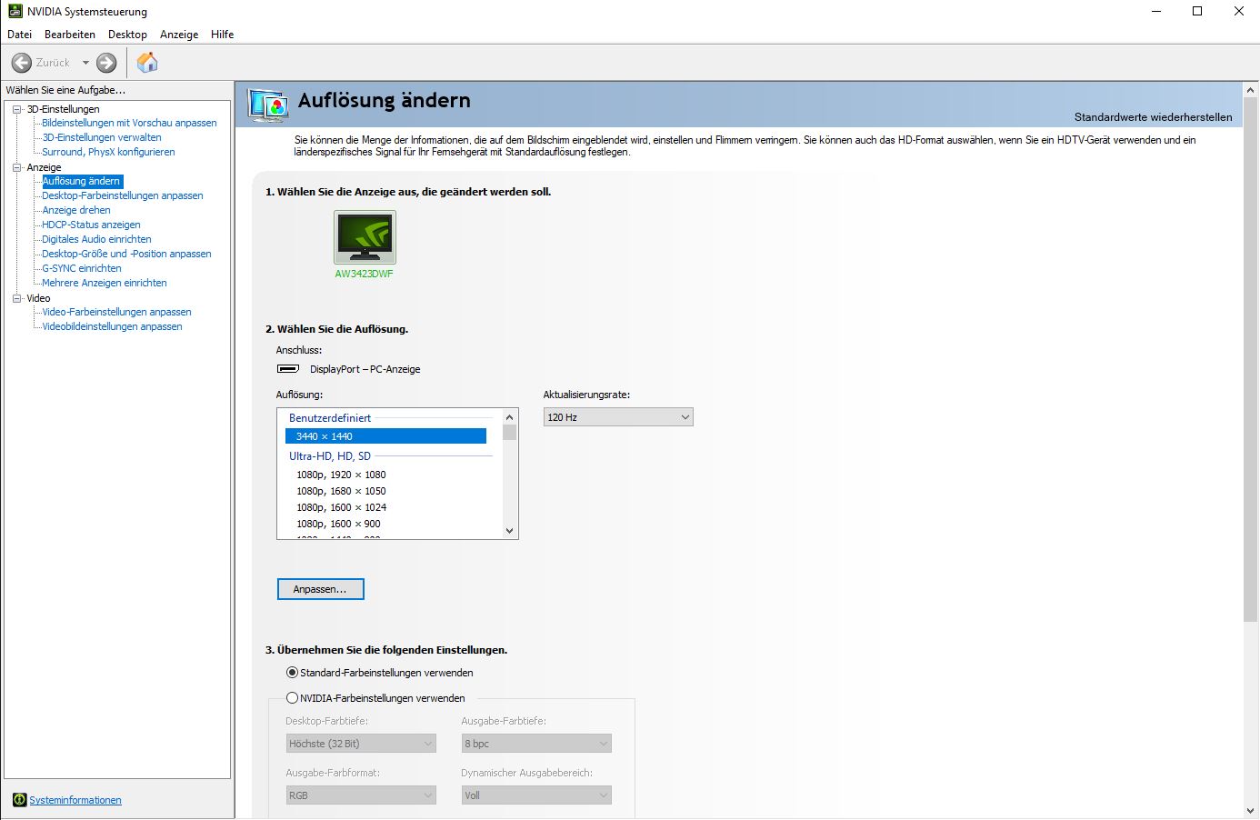Open Videobildeinstellungen anpassen page
Image resolution: width=1260 pixels, height=820 pixels.
(x=112, y=326)
